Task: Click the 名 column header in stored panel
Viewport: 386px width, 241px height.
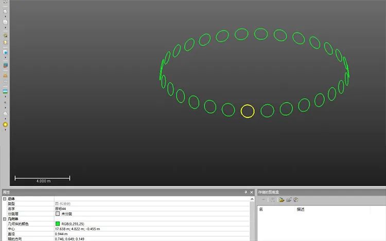Action: 261,209
